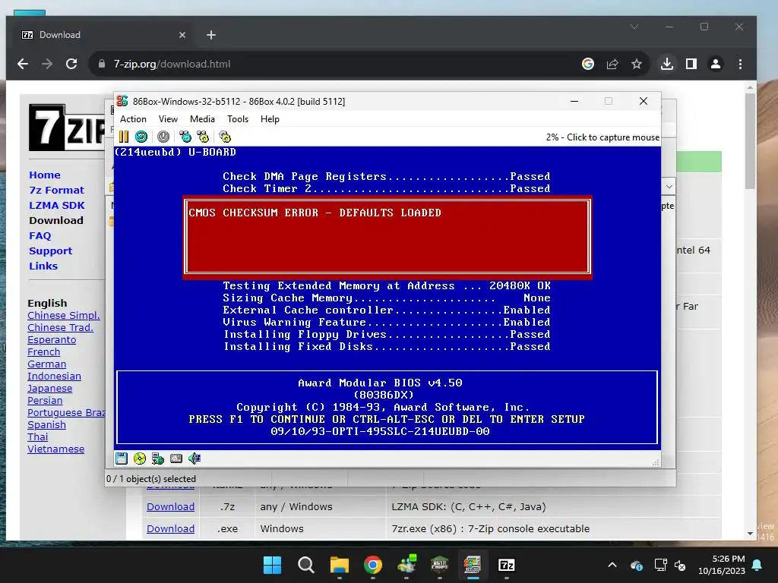Open Chrome three-dot menu
Image resolution: width=778 pixels, height=583 pixels.
740,64
